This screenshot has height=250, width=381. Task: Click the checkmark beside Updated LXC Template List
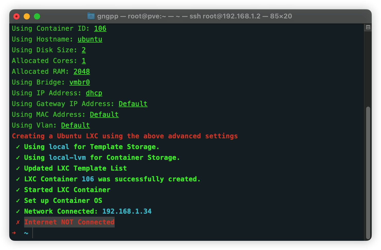(x=18, y=168)
